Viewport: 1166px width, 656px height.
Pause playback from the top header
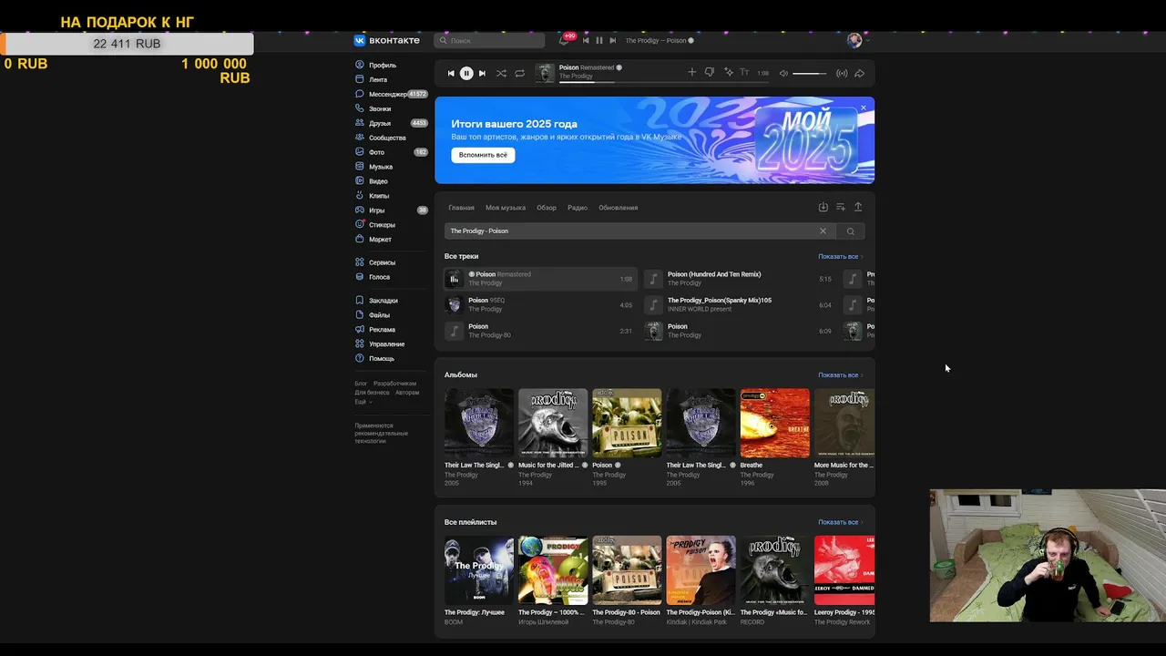click(x=599, y=40)
